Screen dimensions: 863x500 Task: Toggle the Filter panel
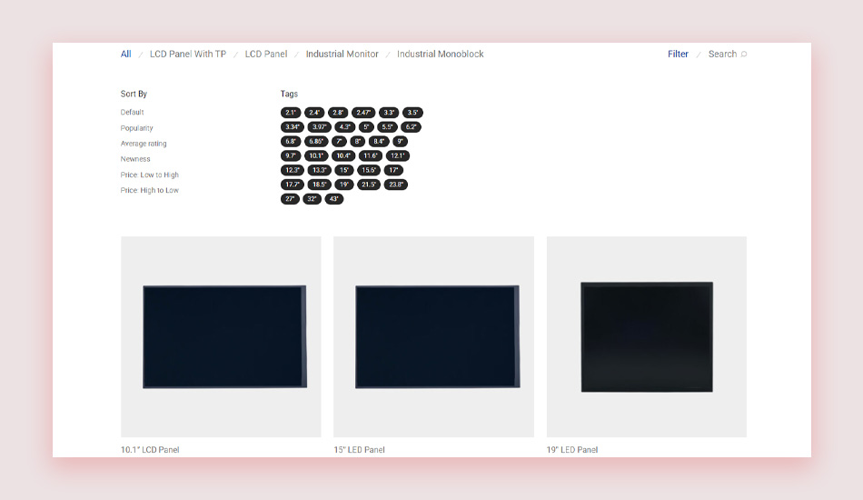[x=678, y=54]
